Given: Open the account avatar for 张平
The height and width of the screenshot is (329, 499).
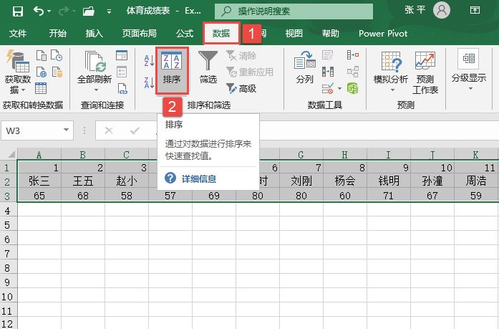Looking at the screenshot, I should click(x=442, y=11).
